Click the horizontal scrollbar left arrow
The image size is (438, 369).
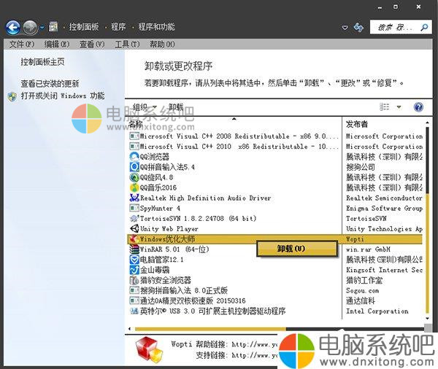pos(129,329)
